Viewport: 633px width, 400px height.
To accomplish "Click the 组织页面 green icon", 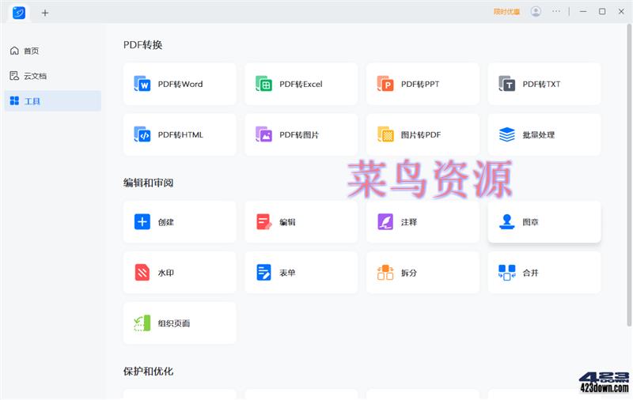I will (142, 323).
